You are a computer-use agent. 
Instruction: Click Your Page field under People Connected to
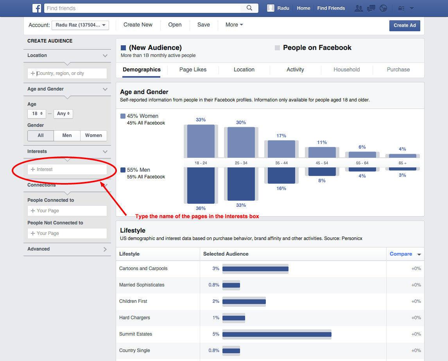coord(67,211)
